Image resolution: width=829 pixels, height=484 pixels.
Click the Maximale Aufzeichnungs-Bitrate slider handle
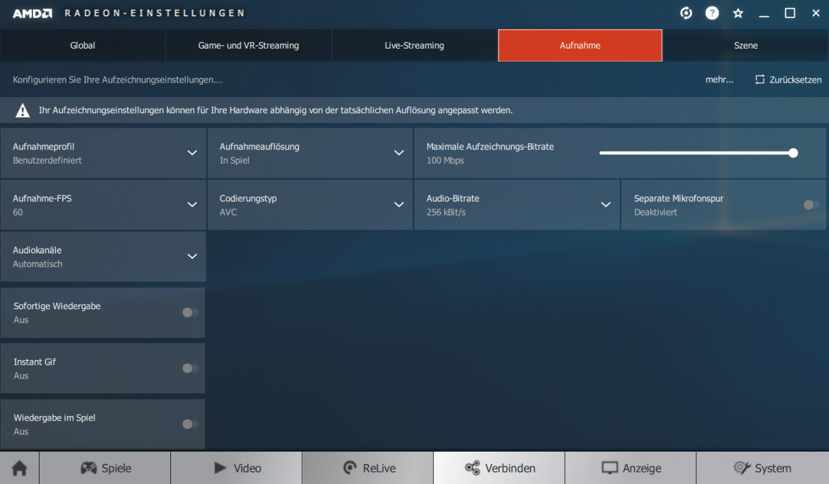(x=793, y=153)
